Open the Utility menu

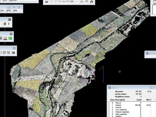point(9,10)
